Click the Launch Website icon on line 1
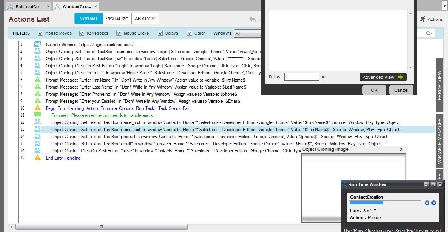The image size is (448, 232). pyautogui.click(x=37, y=44)
